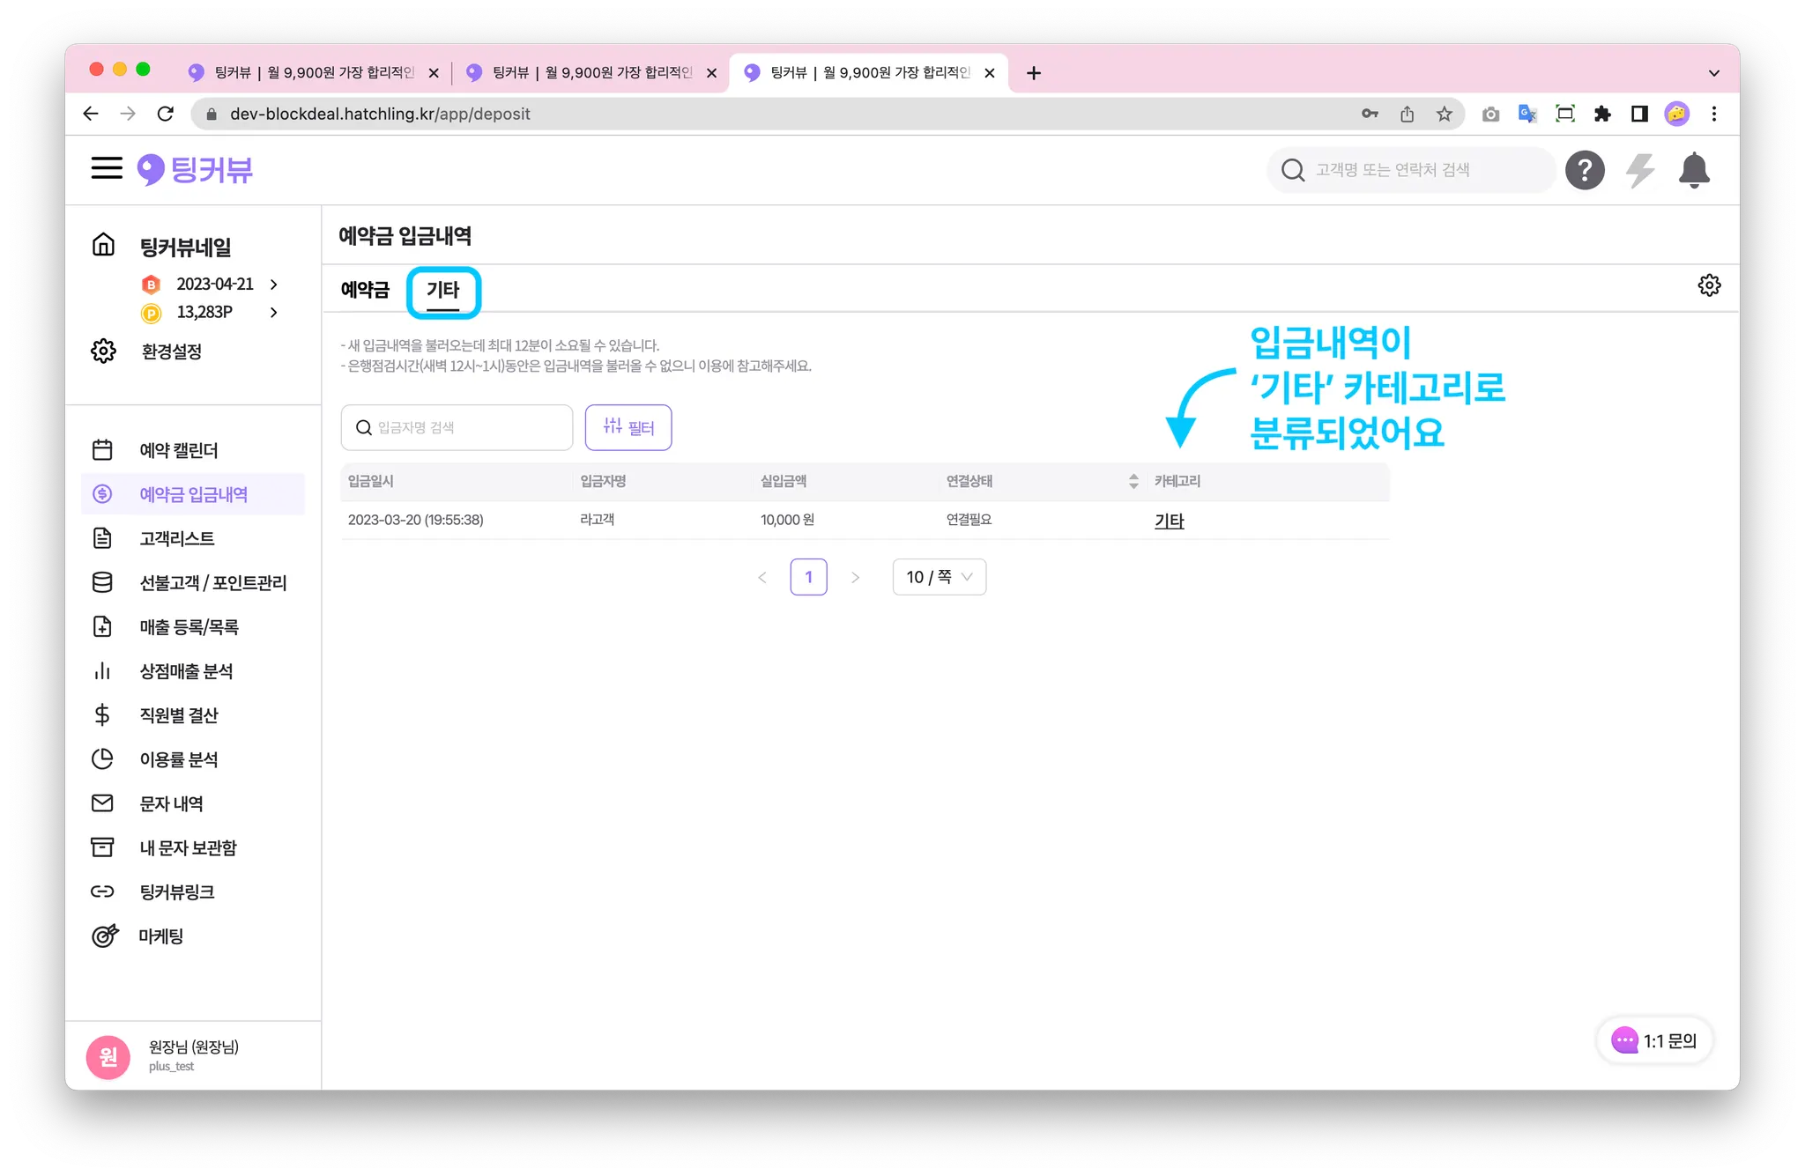
Task: Open 팅커뷰링크 in sidebar
Action: click(x=176, y=891)
